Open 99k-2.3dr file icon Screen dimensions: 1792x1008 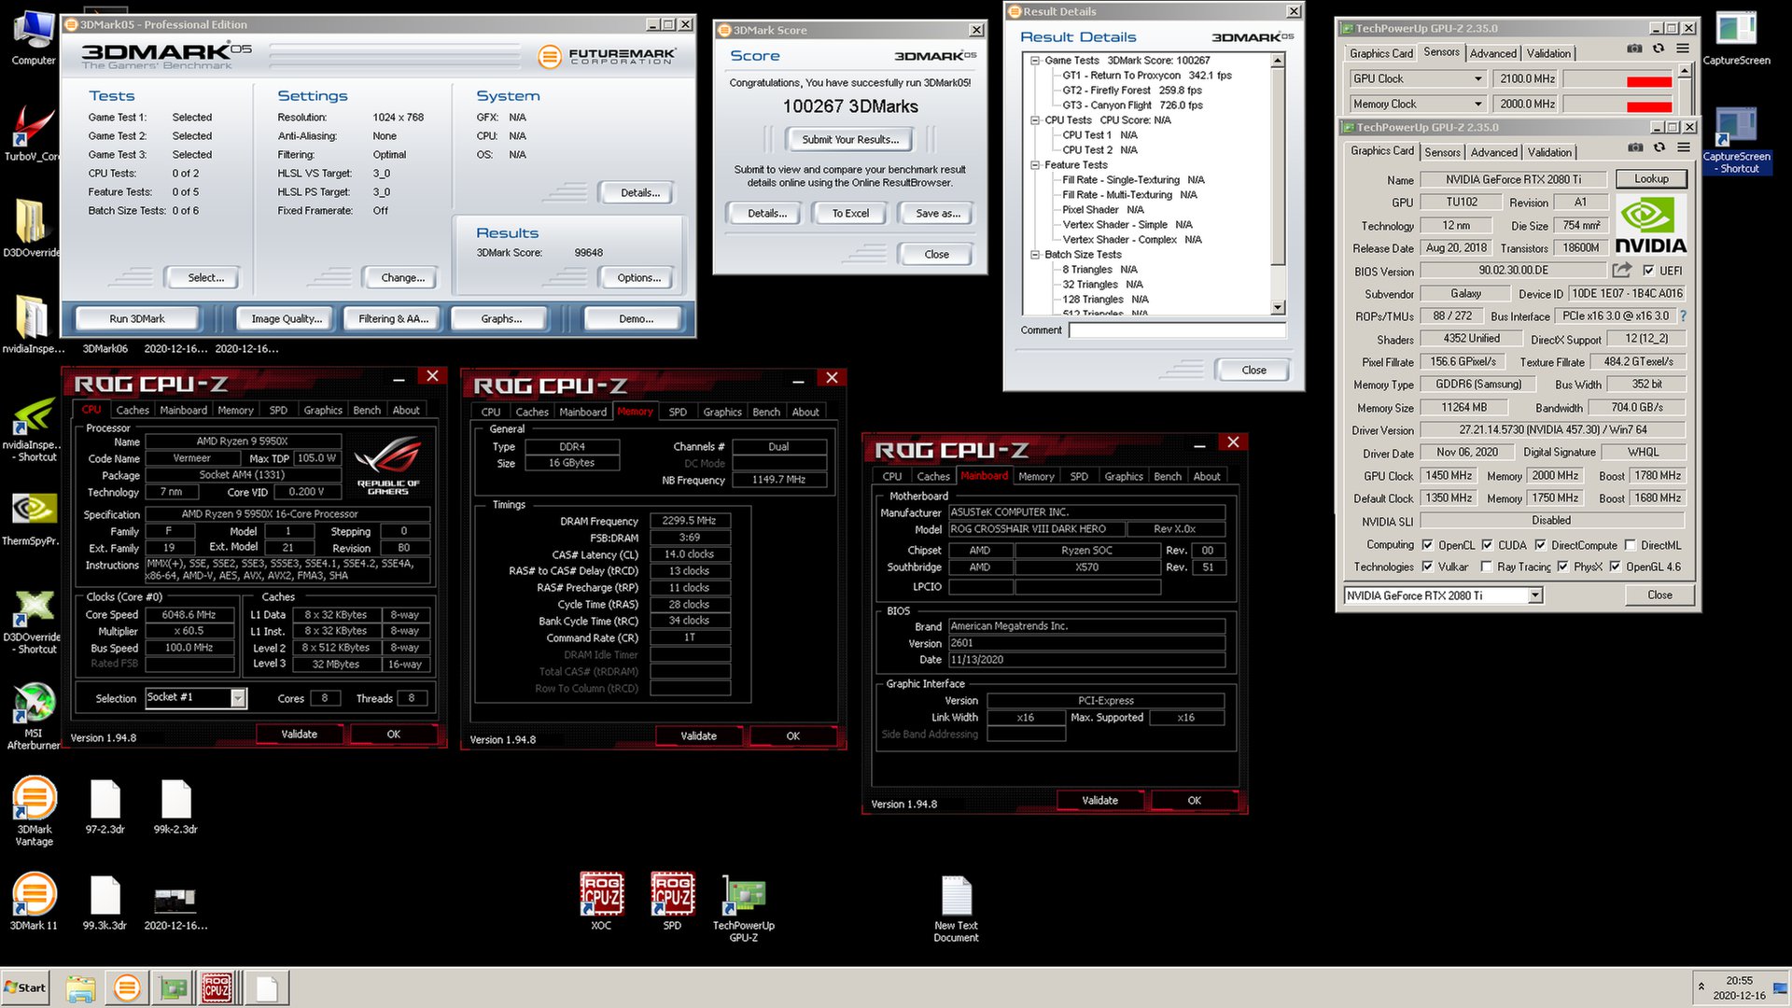(175, 806)
